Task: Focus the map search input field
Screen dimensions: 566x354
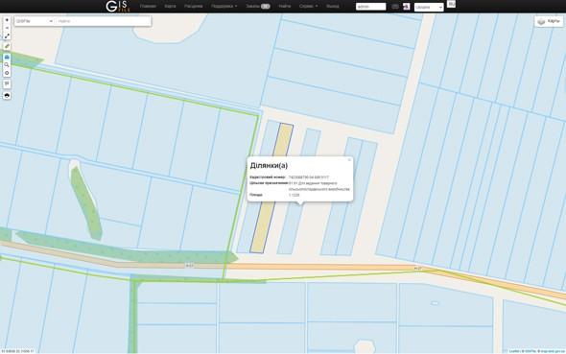Action: (104, 21)
